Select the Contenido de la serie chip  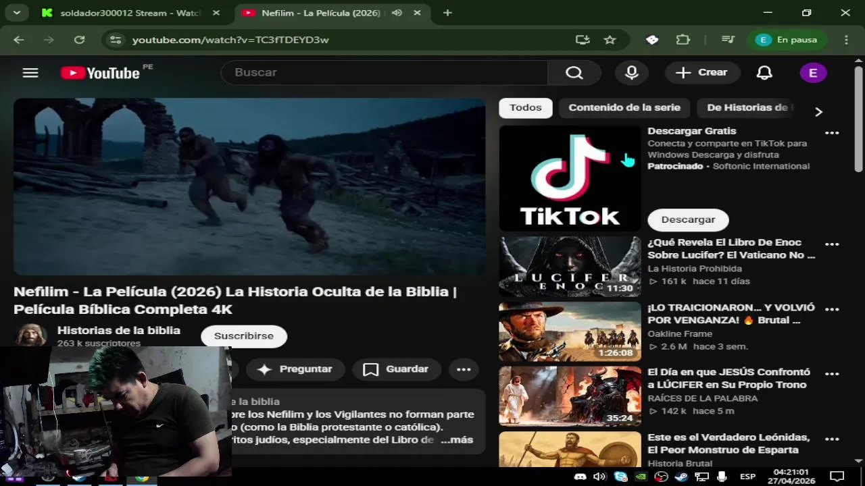[x=624, y=108]
